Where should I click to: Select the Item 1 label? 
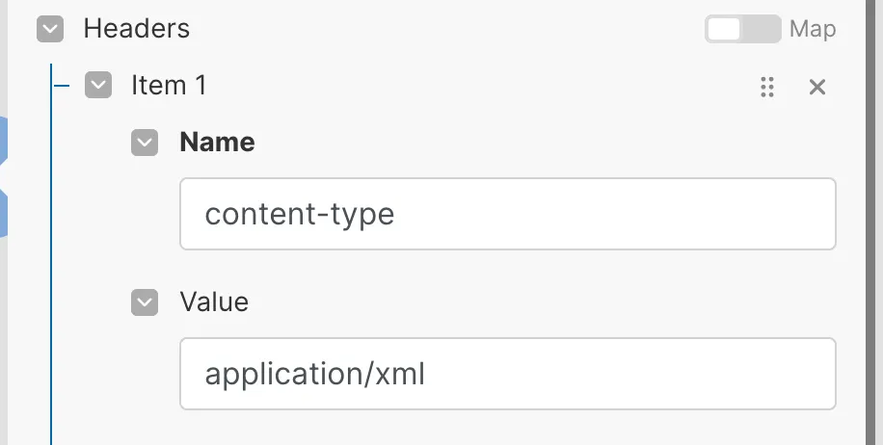click(169, 86)
